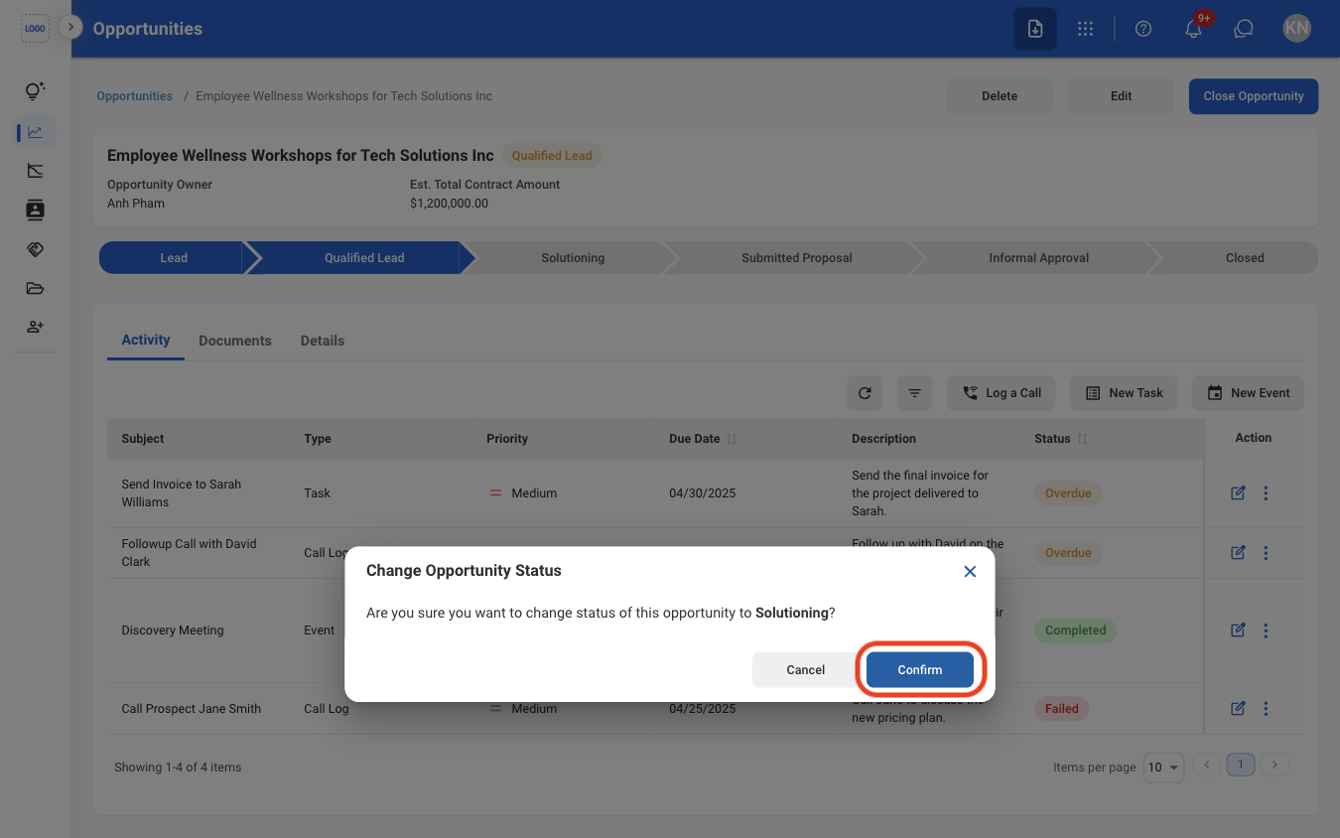Viewport: 1340px width, 838px height.
Task: Click the Discovery Meeting subject cell
Action: point(173,630)
